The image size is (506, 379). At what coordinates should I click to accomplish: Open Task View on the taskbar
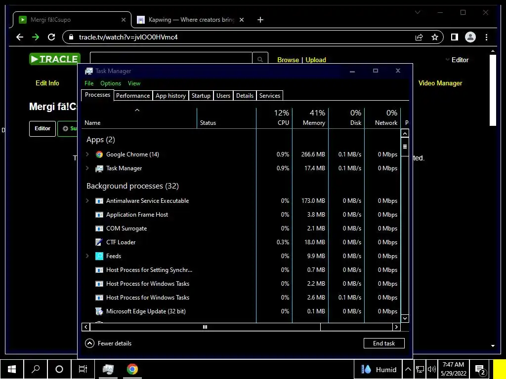point(83,369)
